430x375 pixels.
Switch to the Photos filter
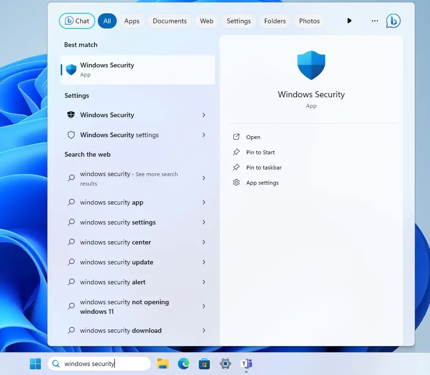click(309, 21)
